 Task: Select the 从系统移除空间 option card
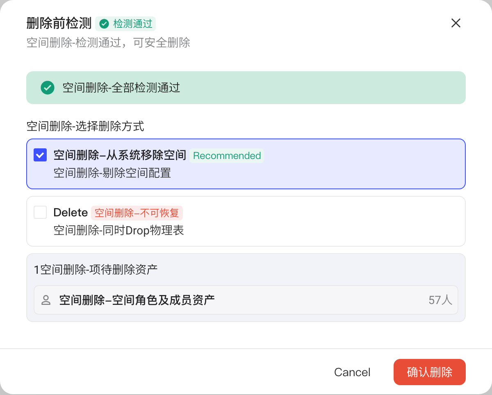[x=246, y=164]
